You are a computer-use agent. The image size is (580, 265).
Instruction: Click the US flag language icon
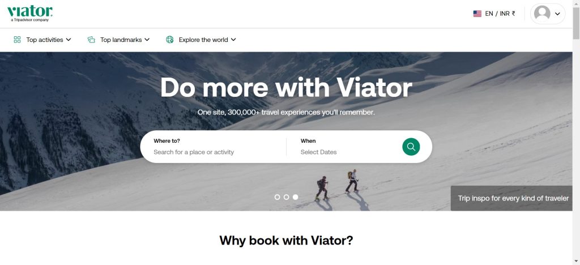point(477,14)
